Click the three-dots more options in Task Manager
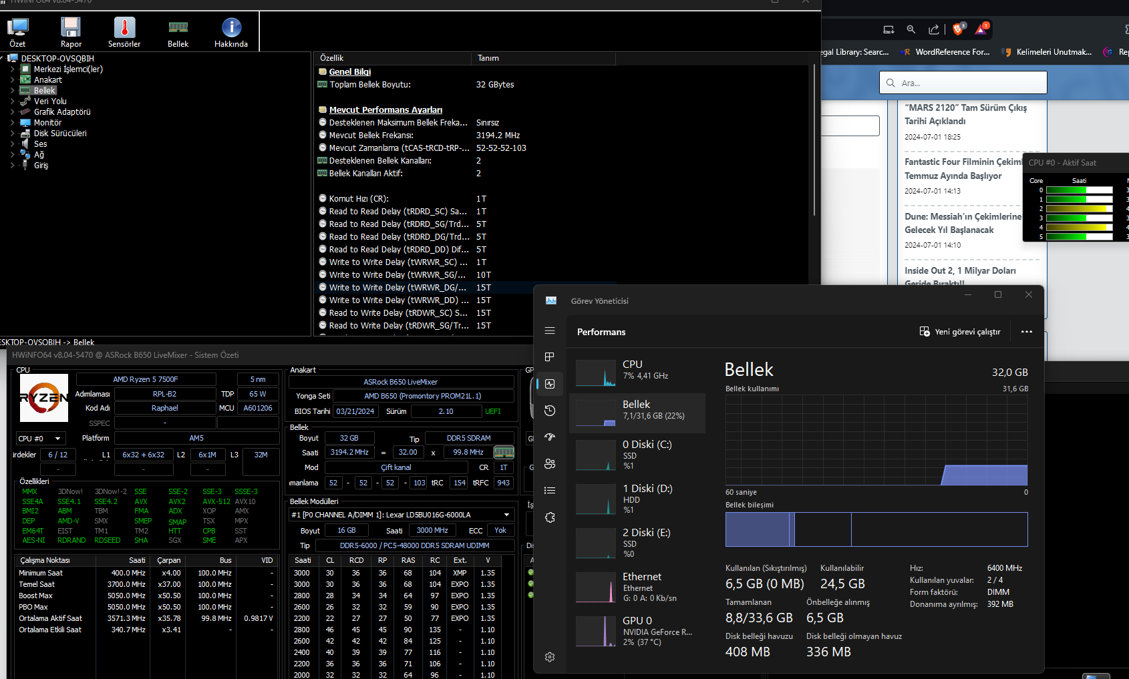Screen dimensions: 1129x679 click(1027, 332)
